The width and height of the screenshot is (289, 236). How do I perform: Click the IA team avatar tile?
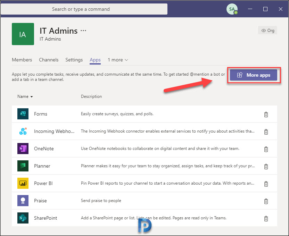pos(23,34)
